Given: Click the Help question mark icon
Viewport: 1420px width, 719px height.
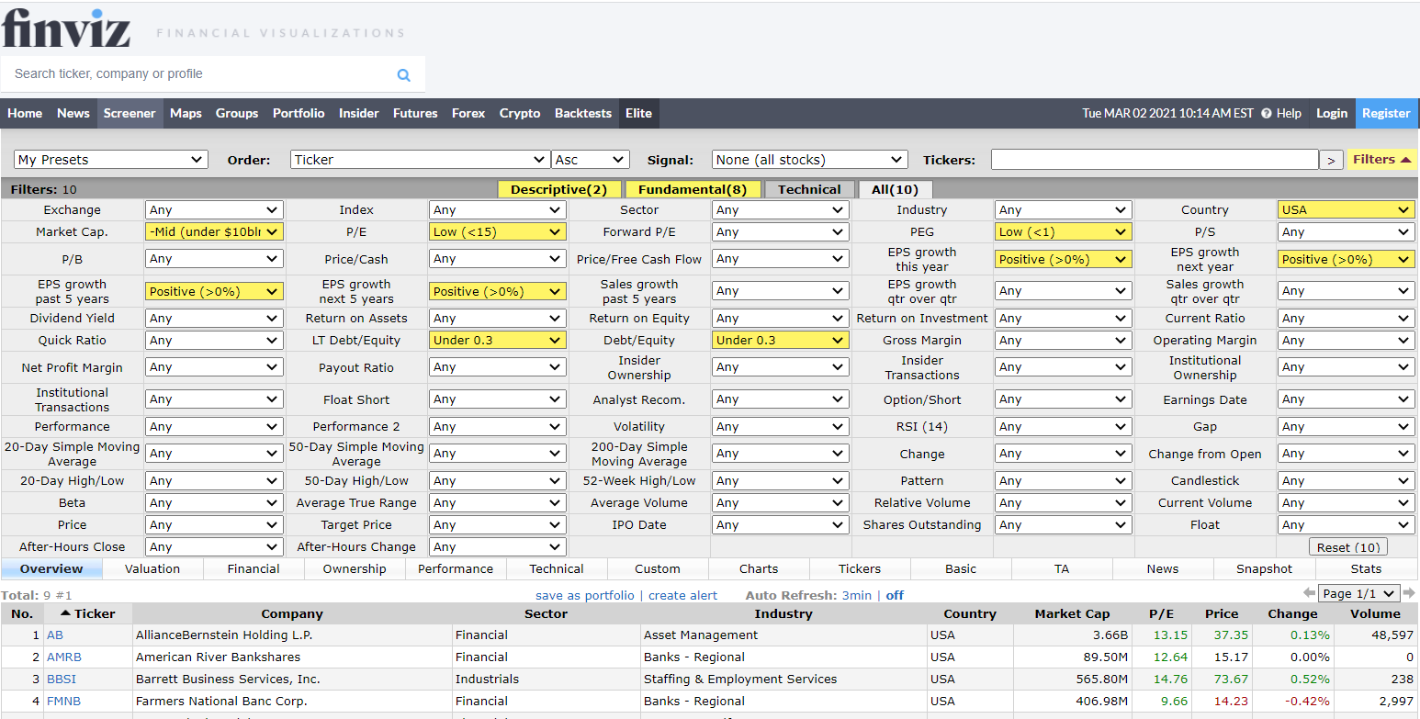Looking at the screenshot, I should tap(1266, 114).
